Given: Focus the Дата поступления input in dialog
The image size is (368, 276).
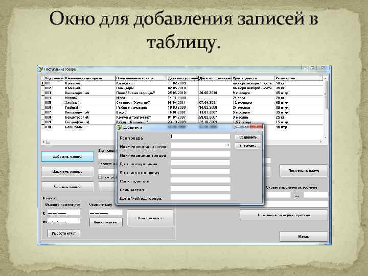Looking at the screenshot, I should (200, 163).
